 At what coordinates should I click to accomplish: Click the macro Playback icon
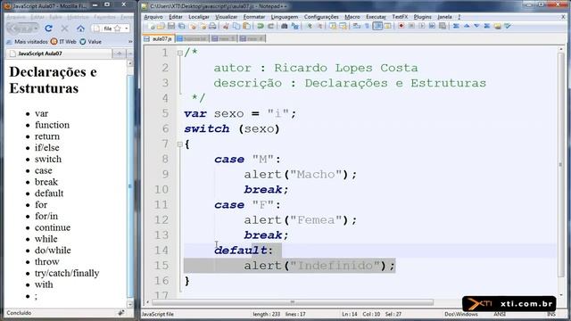point(422,26)
